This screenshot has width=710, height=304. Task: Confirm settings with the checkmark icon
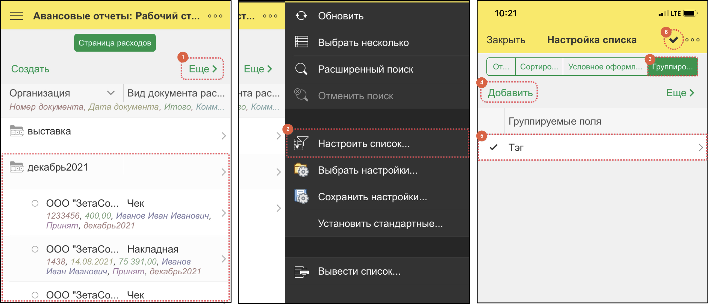point(673,40)
